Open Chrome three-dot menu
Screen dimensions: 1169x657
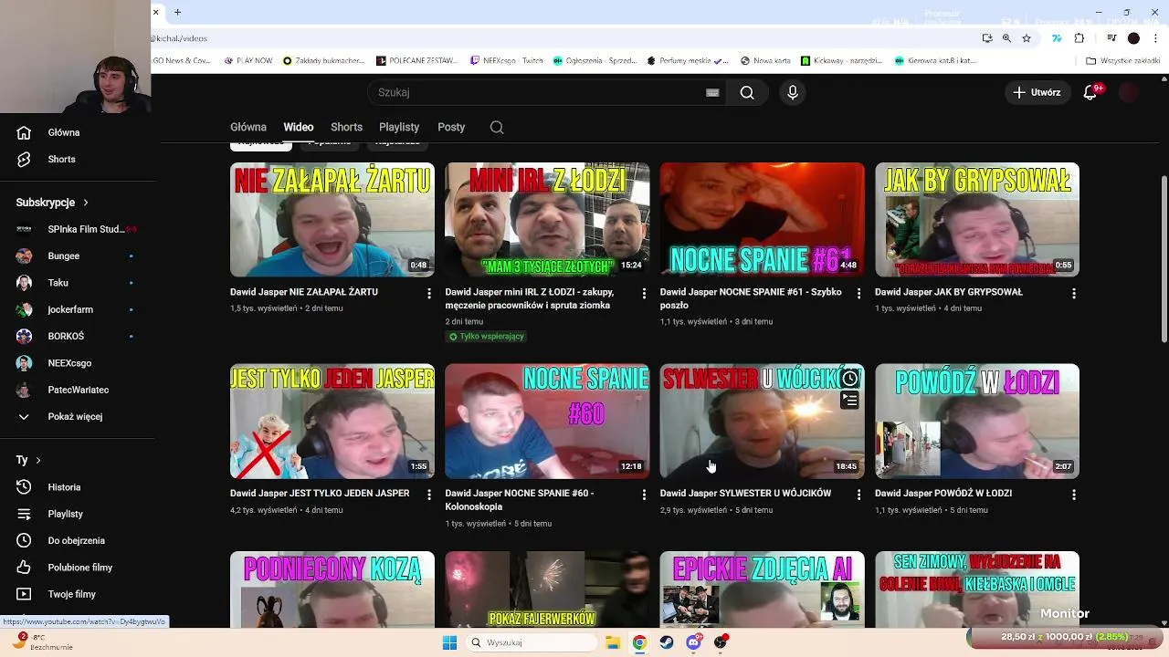(x=1155, y=38)
